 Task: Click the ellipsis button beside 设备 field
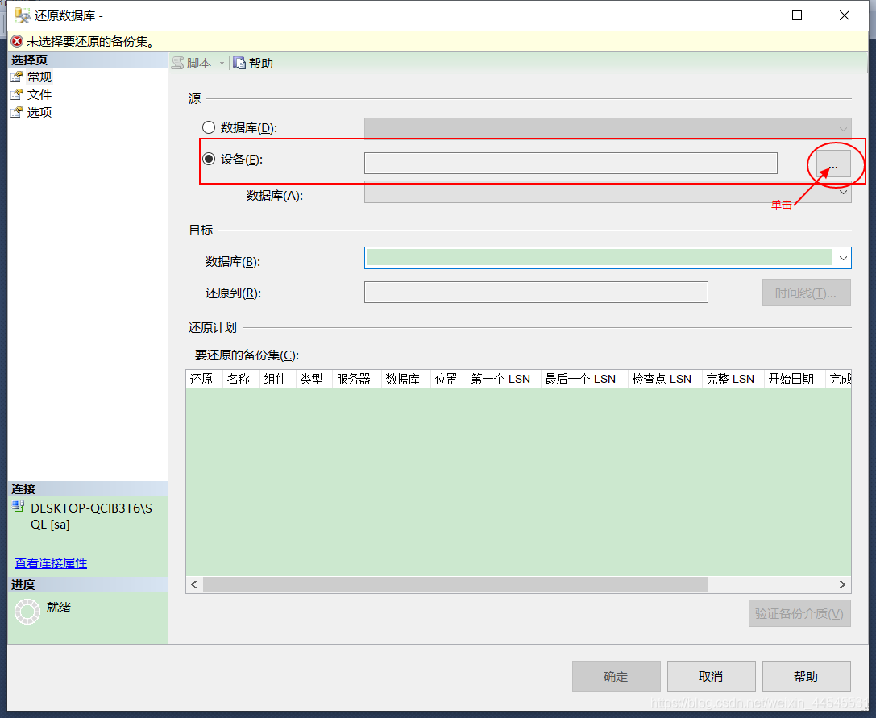[833, 163]
